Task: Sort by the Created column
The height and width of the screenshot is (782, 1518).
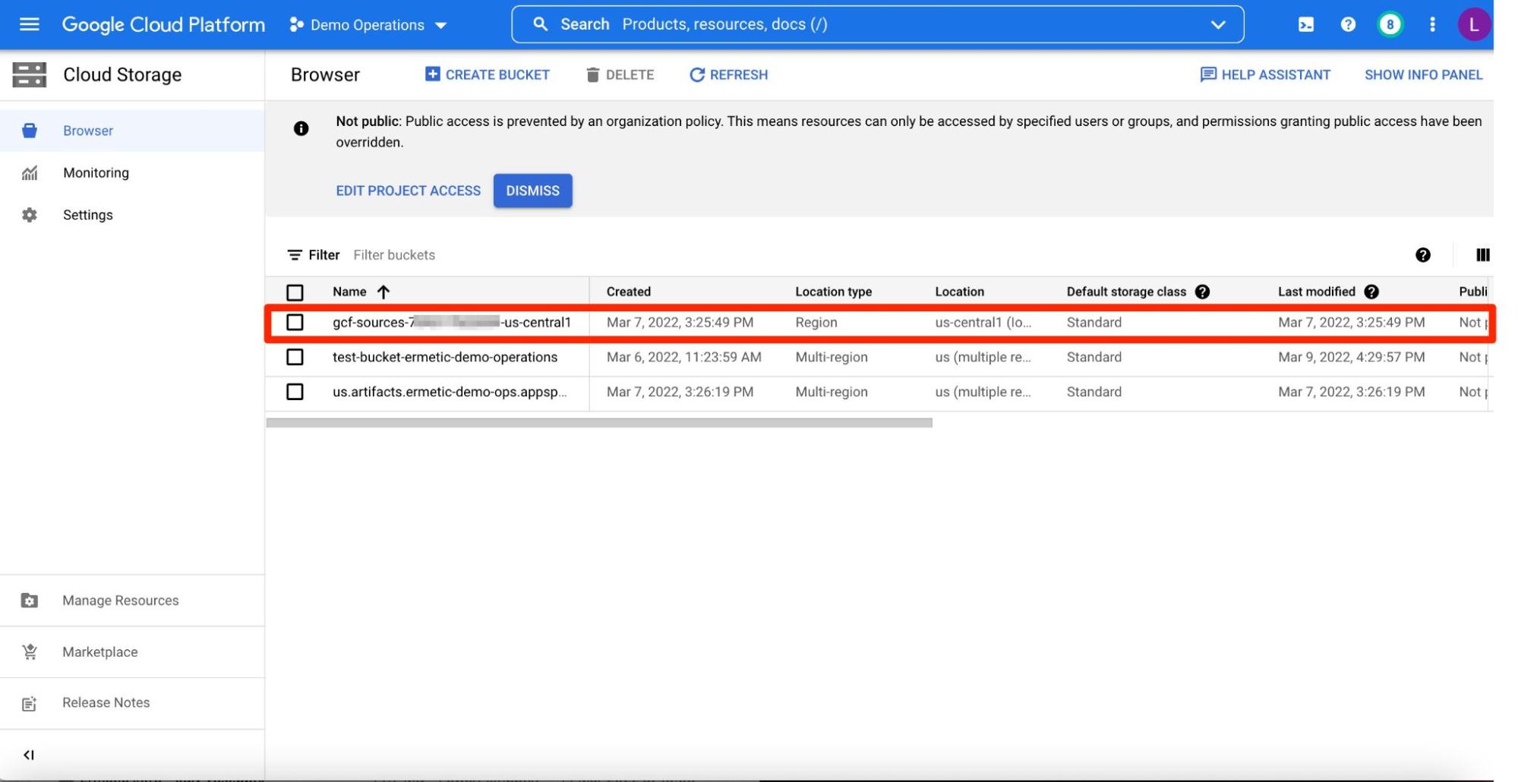Action: (628, 292)
